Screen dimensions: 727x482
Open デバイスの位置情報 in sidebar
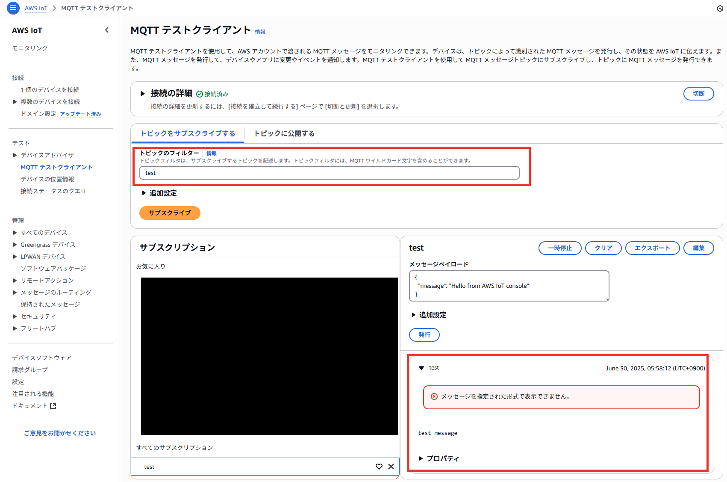point(47,179)
